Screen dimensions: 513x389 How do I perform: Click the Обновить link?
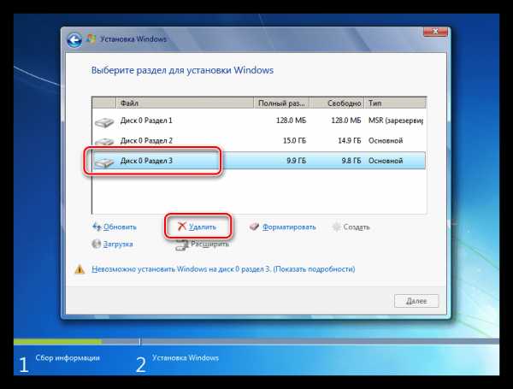(x=120, y=227)
